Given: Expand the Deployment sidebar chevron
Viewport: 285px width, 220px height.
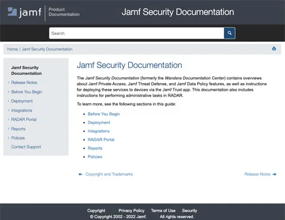Looking at the screenshot, I should point(8,101).
